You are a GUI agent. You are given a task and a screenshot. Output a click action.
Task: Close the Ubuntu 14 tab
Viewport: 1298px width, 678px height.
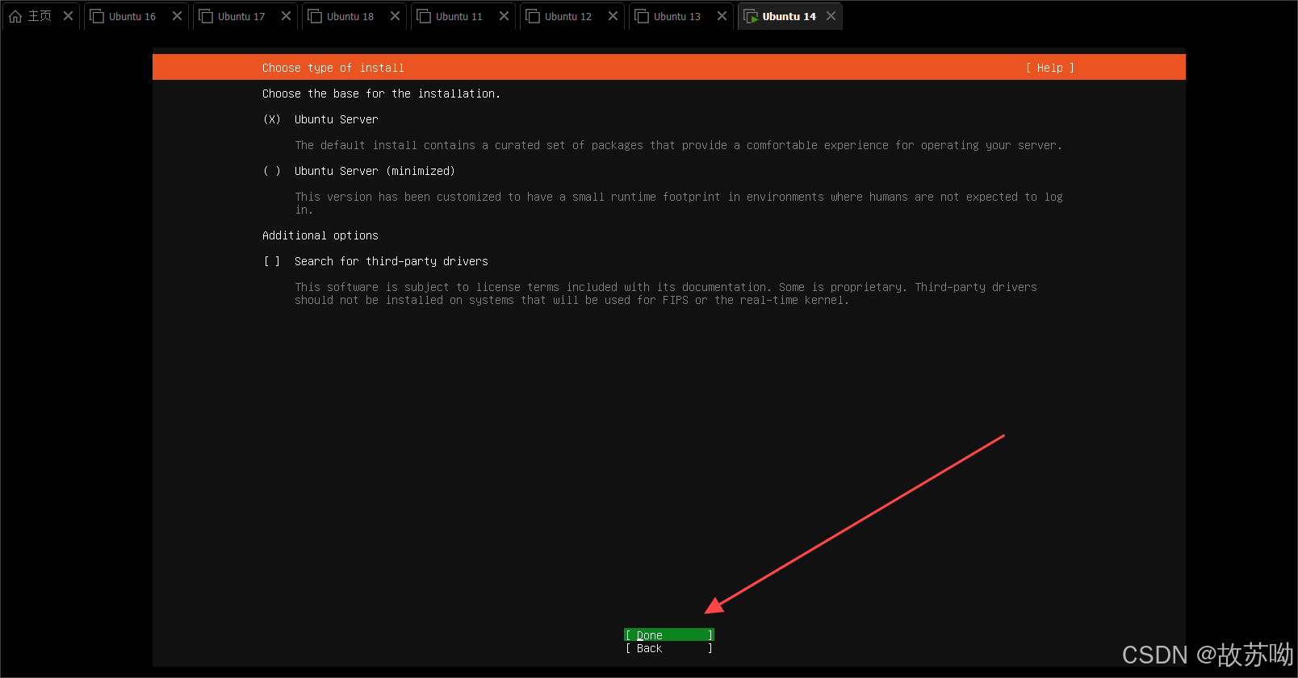831,16
